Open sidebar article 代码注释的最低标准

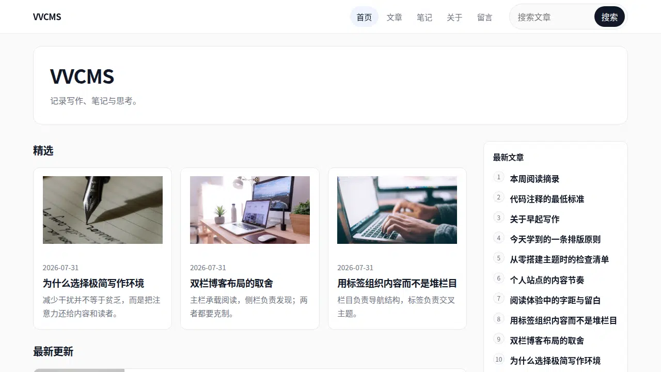click(547, 199)
